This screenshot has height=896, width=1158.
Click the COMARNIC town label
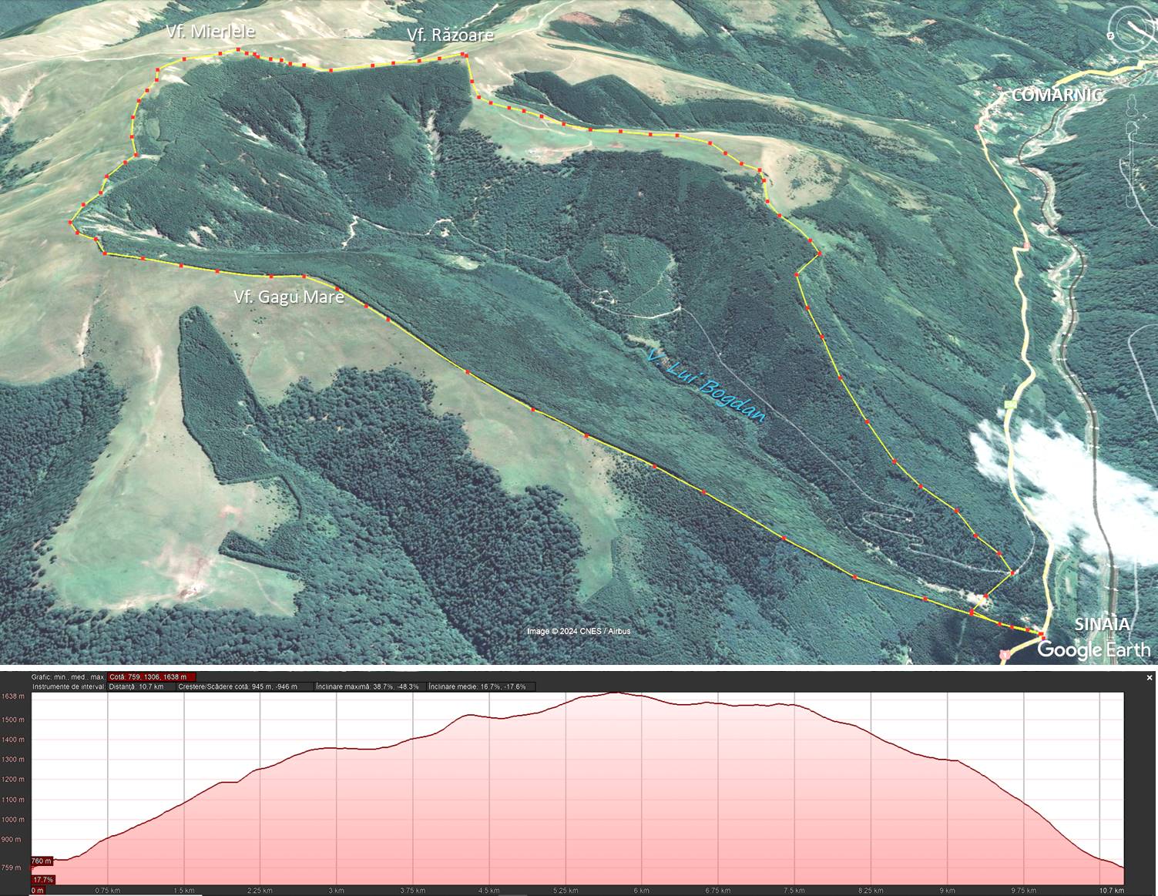[1056, 95]
